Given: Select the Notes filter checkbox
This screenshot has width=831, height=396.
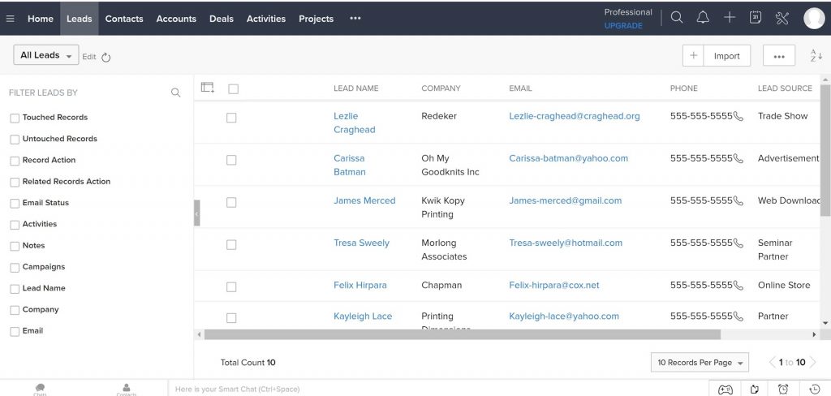Looking at the screenshot, I should click(15, 247).
